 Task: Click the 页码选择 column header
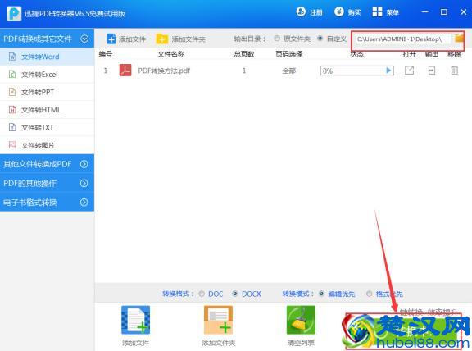289,54
